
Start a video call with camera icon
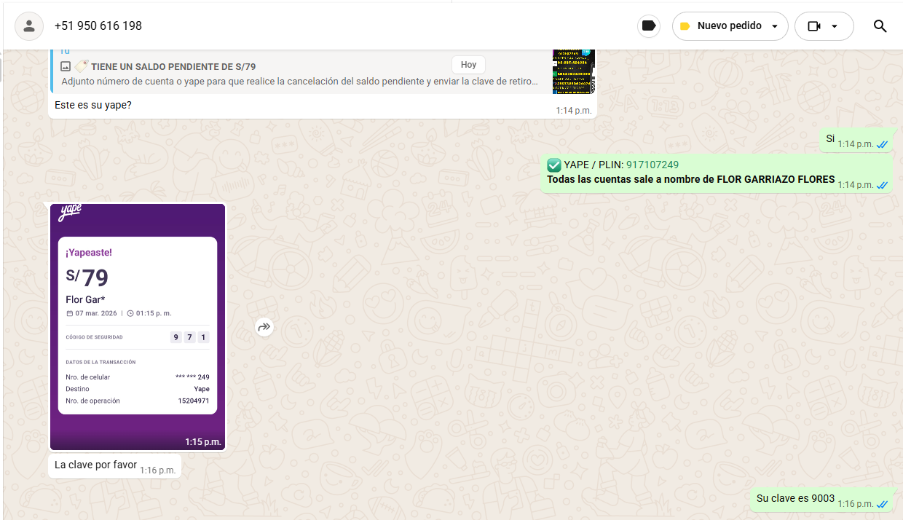(x=814, y=26)
